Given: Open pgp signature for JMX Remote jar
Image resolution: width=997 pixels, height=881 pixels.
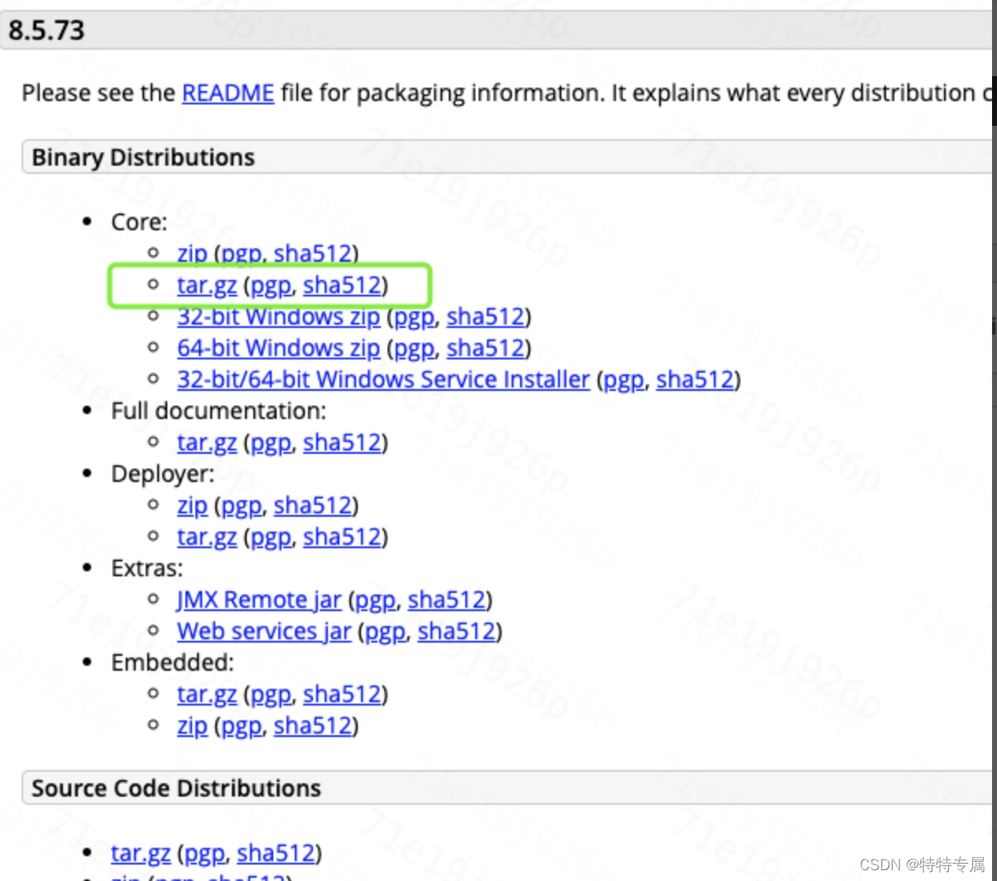Looking at the screenshot, I should (x=375, y=599).
